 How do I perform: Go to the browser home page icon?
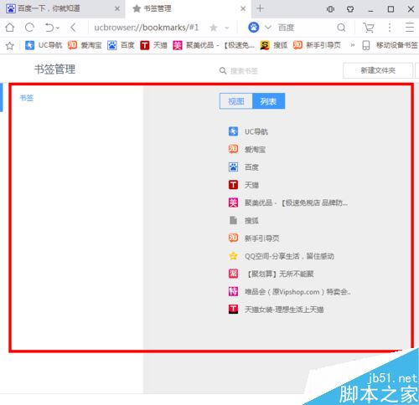[x=10, y=28]
